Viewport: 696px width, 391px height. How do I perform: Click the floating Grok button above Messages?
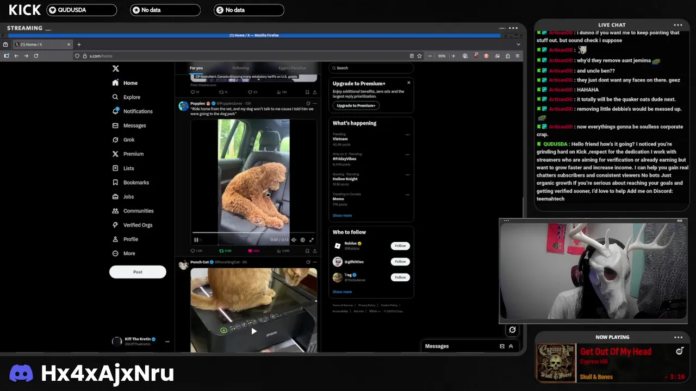point(512,330)
